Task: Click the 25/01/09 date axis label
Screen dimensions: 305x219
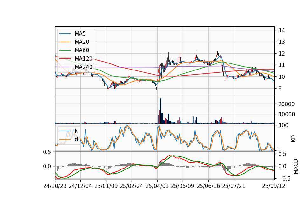Action: click(x=106, y=186)
